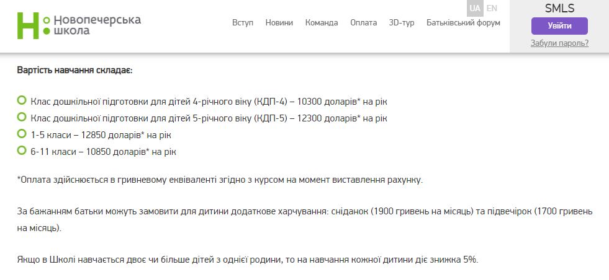609x280 pixels.
Task: Switch the site language to UA
Action: tap(475, 8)
